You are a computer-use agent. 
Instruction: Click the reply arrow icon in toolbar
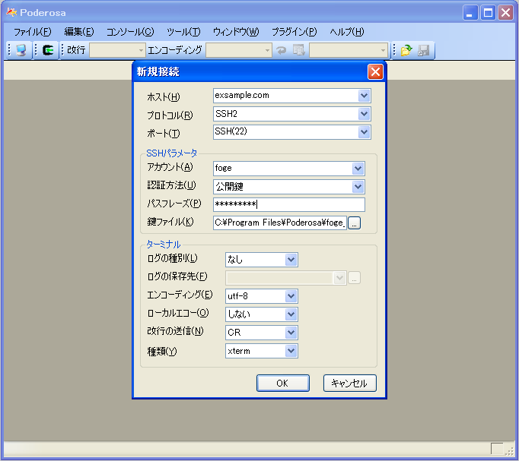pos(282,50)
